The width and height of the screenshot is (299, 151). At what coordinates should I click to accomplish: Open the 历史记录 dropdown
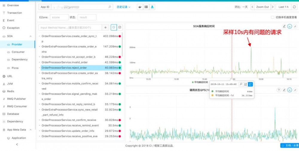click(123, 7)
